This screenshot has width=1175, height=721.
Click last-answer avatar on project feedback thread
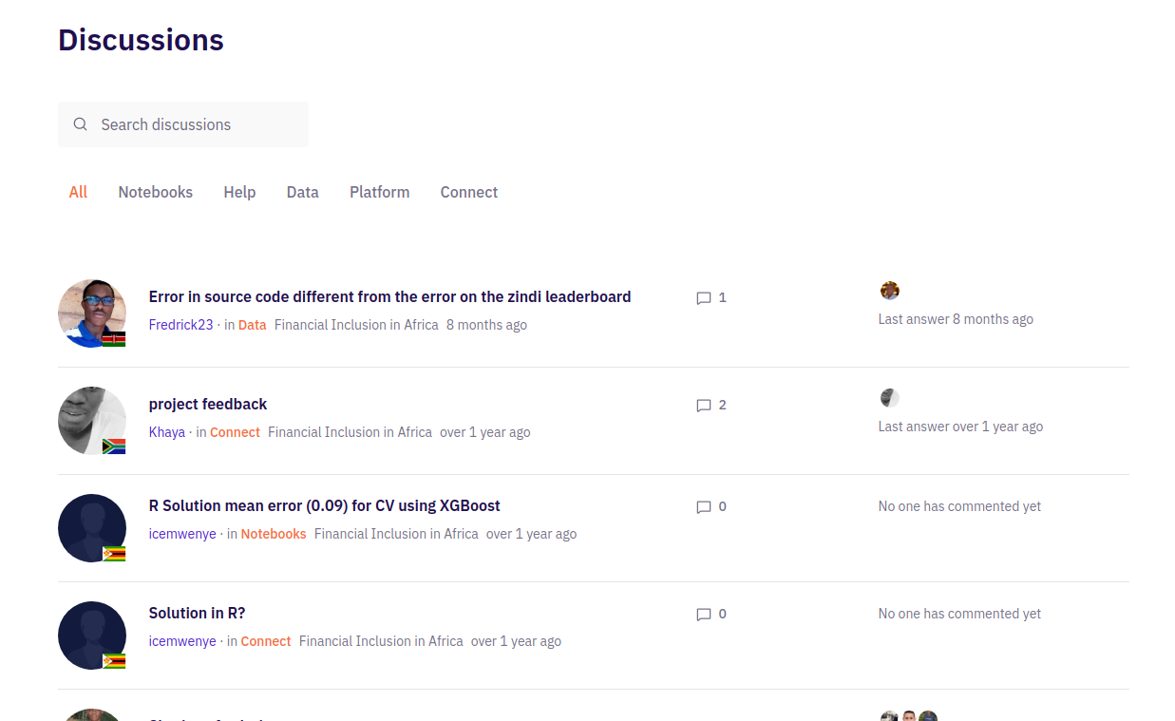pos(889,398)
